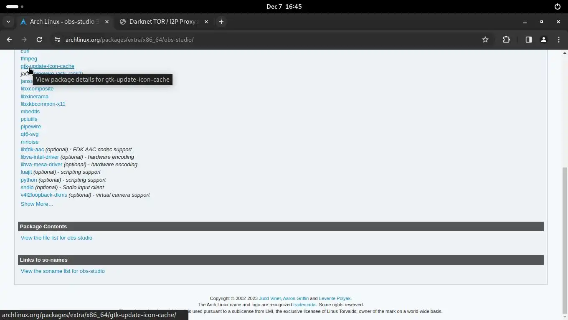Open the Judd Vinet footer link
Image resolution: width=568 pixels, height=320 pixels.
(x=270, y=298)
